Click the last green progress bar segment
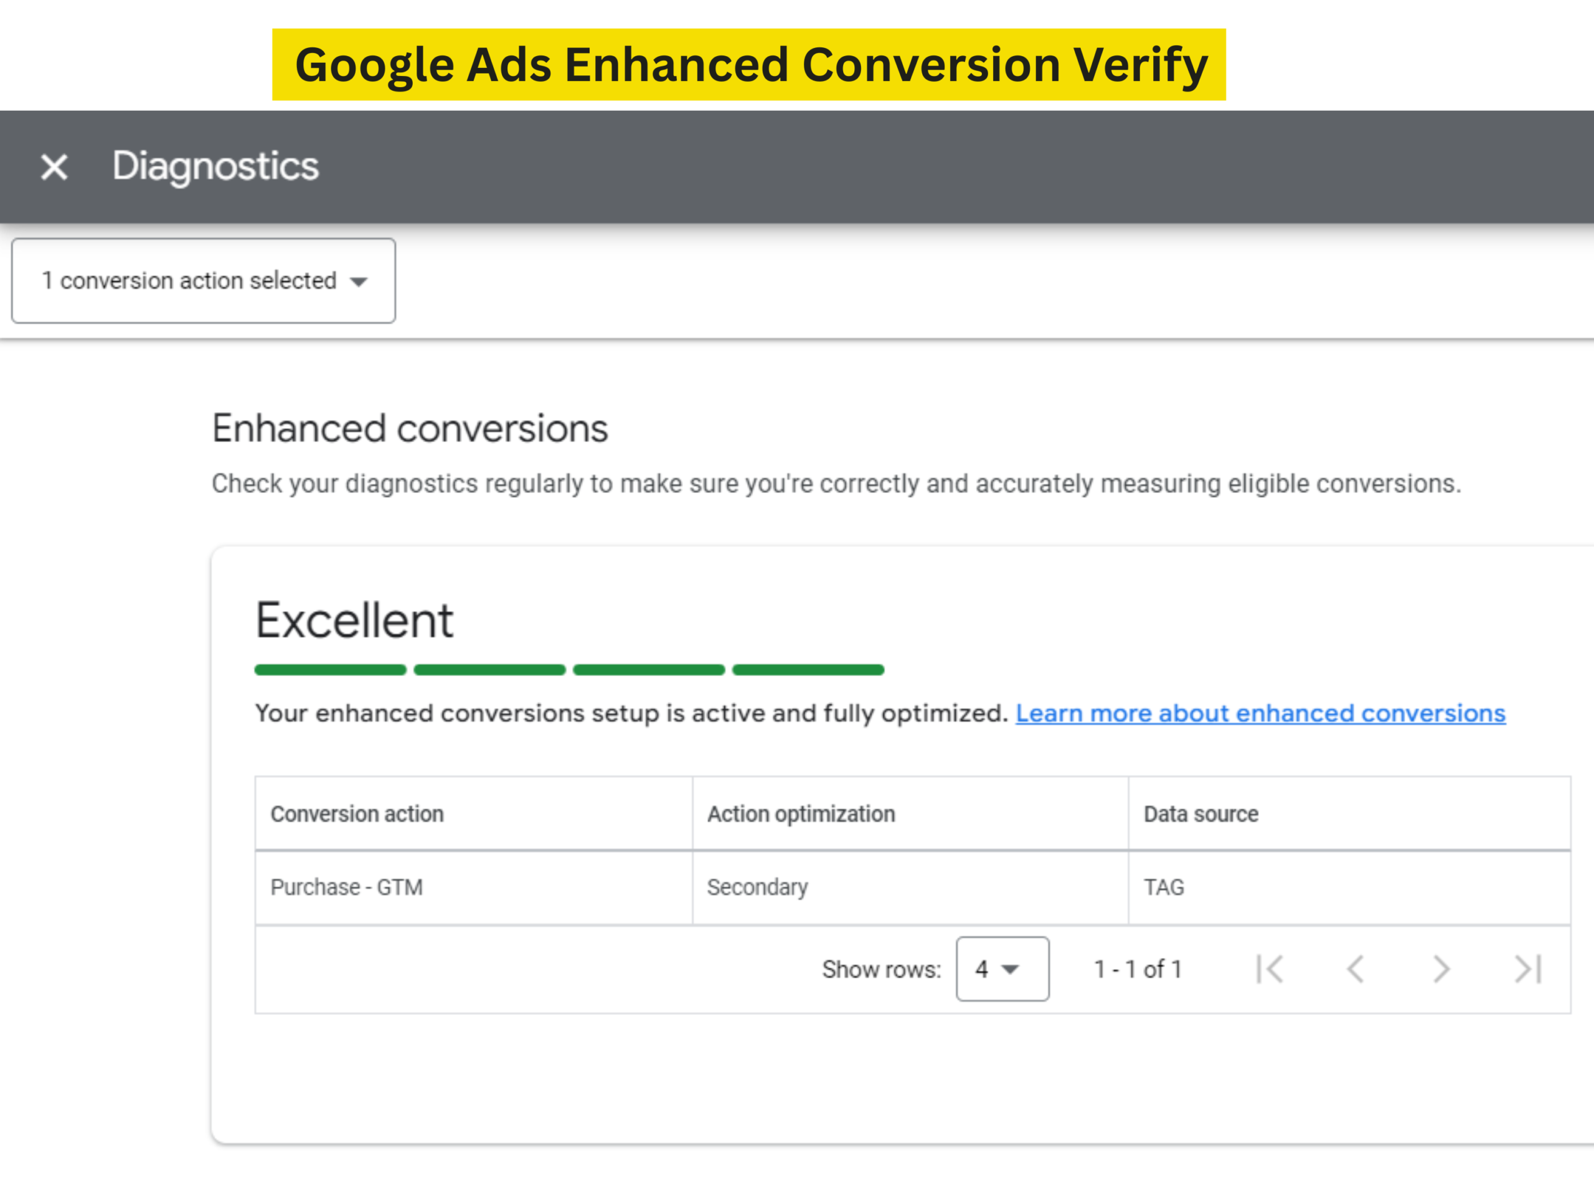This screenshot has height=1195, width=1594. [808, 670]
